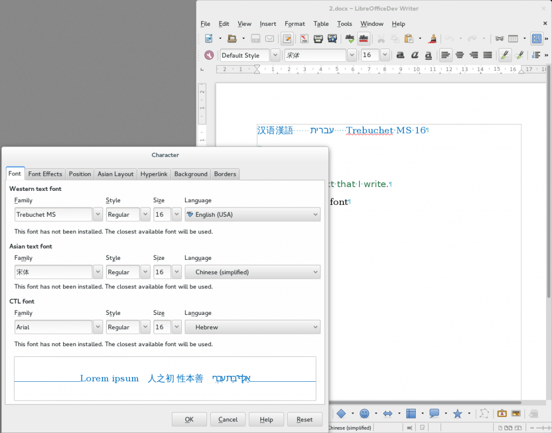Open Styles and Formatting wrench icon
This screenshot has height=433, width=552.
pyautogui.click(x=209, y=55)
